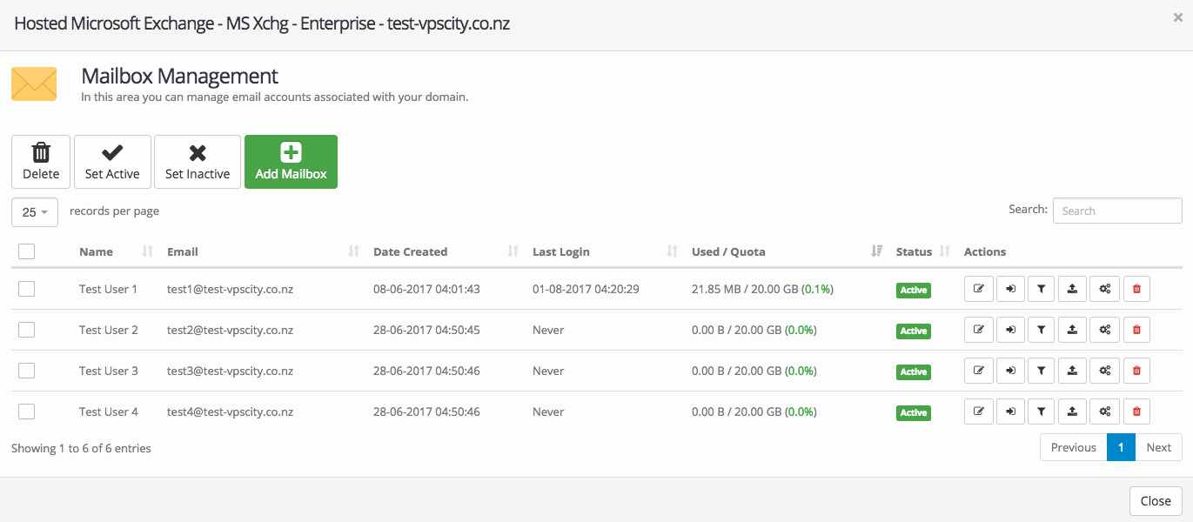The height and width of the screenshot is (522, 1193).
Task: Check the checkbox for Test User 1
Action: (x=26, y=288)
